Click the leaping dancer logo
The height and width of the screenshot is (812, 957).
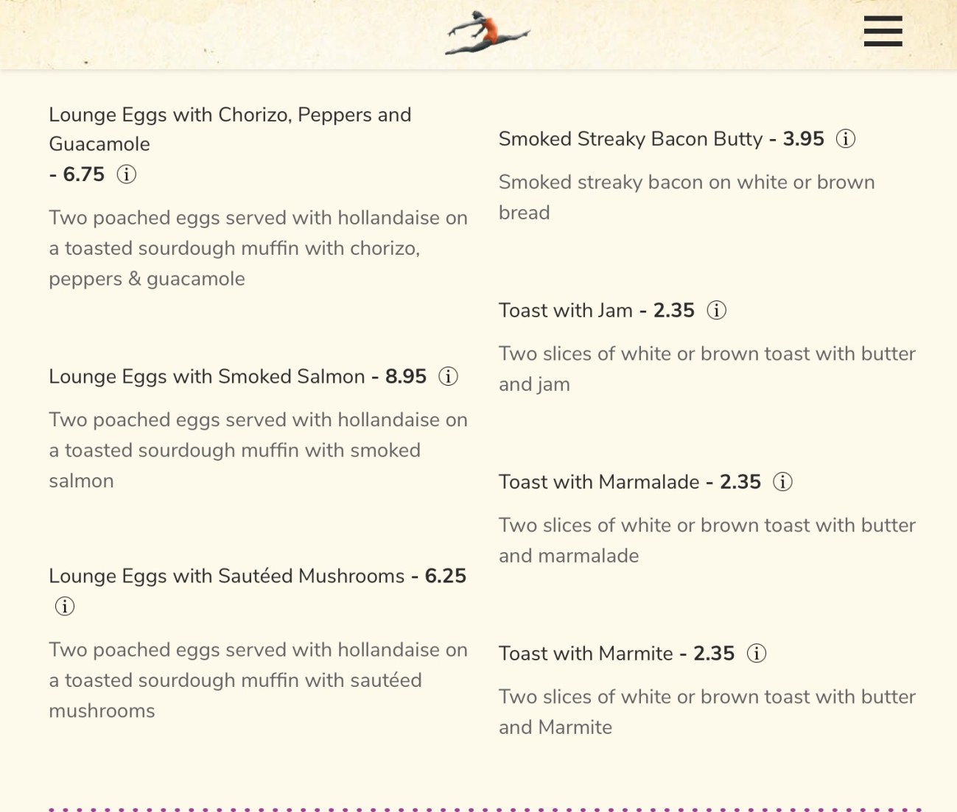[487, 33]
